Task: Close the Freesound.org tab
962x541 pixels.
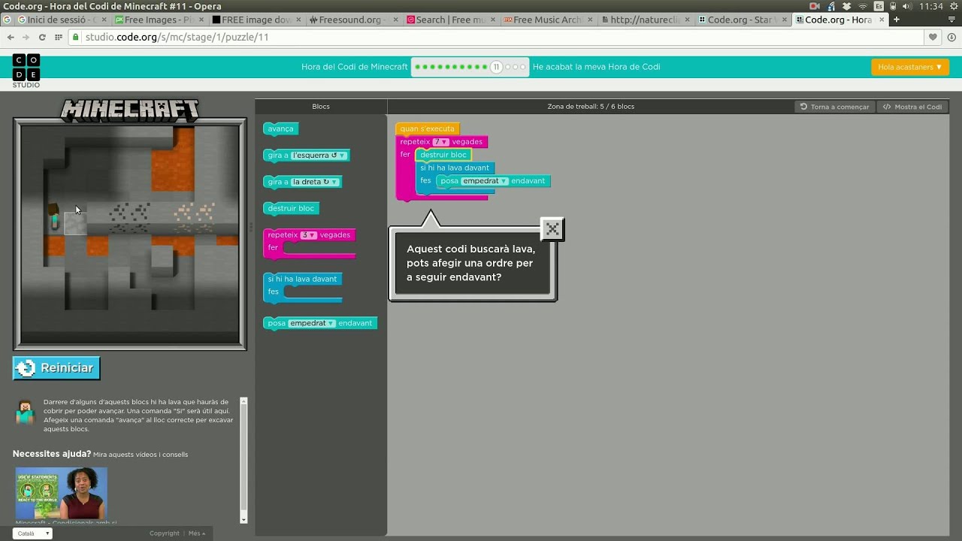Action: [x=395, y=20]
